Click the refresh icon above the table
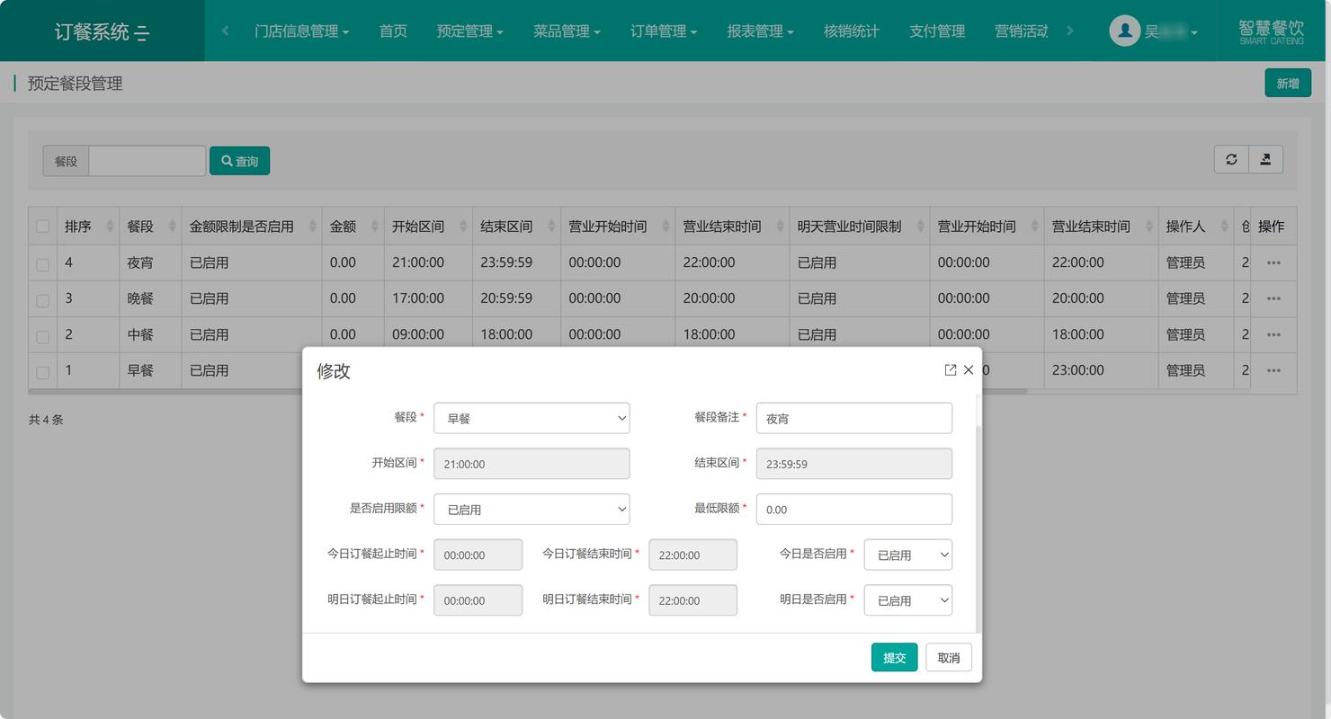The image size is (1331, 719). [1231, 159]
